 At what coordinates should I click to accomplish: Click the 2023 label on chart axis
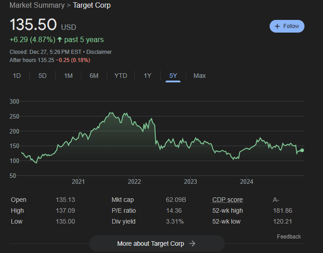point(190,181)
